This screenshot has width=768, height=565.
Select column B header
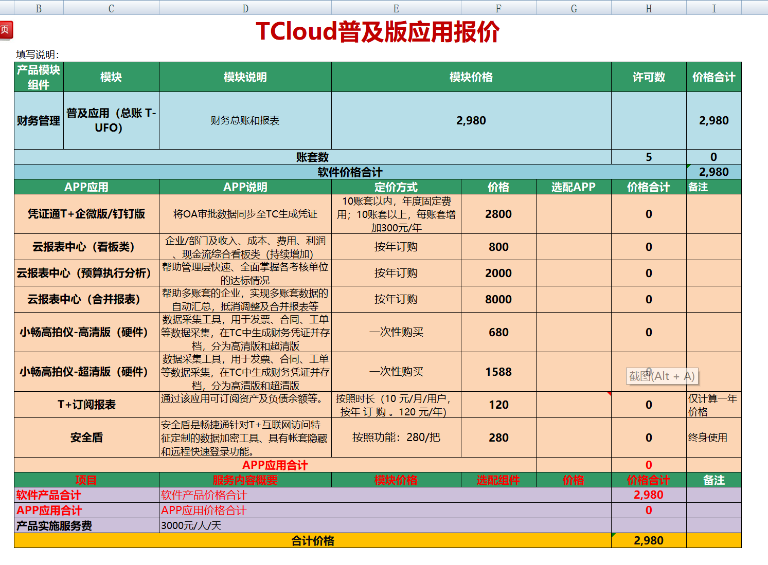tap(39, 8)
